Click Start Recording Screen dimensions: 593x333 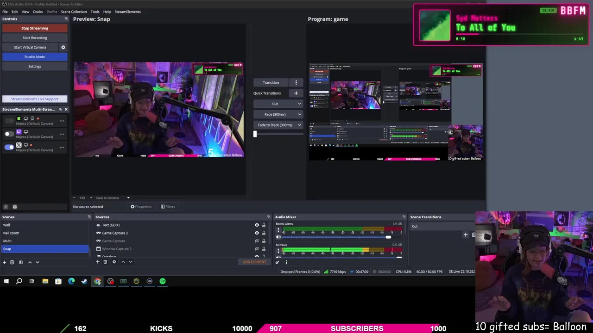pyautogui.click(x=35, y=38)
